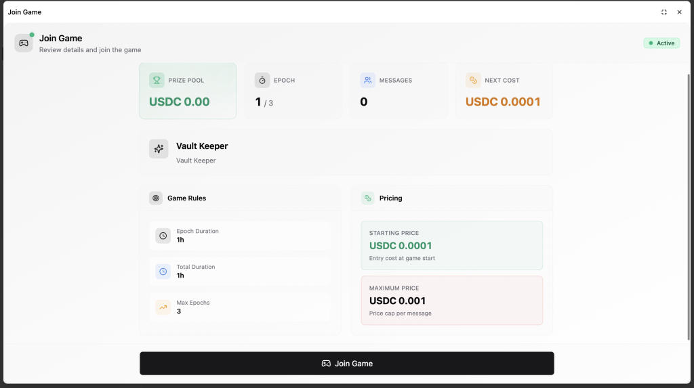
Task: Close the Join Game dialog
Action: 680,12
